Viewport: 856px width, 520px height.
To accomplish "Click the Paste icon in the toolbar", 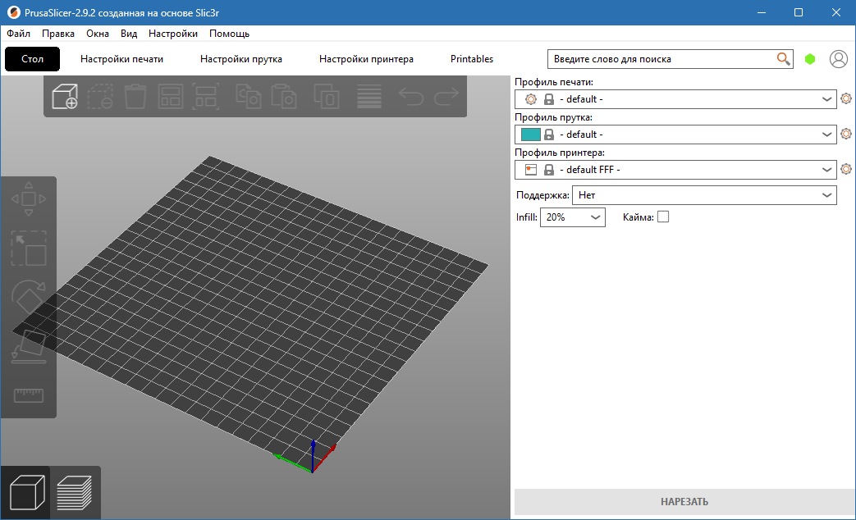I will [284, 97].
